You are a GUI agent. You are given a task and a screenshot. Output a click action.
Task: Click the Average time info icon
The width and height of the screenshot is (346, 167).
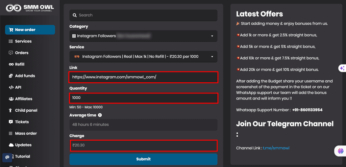pyautogui.click(x=100, y=115)
